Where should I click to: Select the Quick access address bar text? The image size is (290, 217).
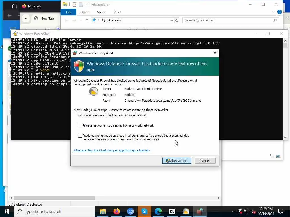112,20
